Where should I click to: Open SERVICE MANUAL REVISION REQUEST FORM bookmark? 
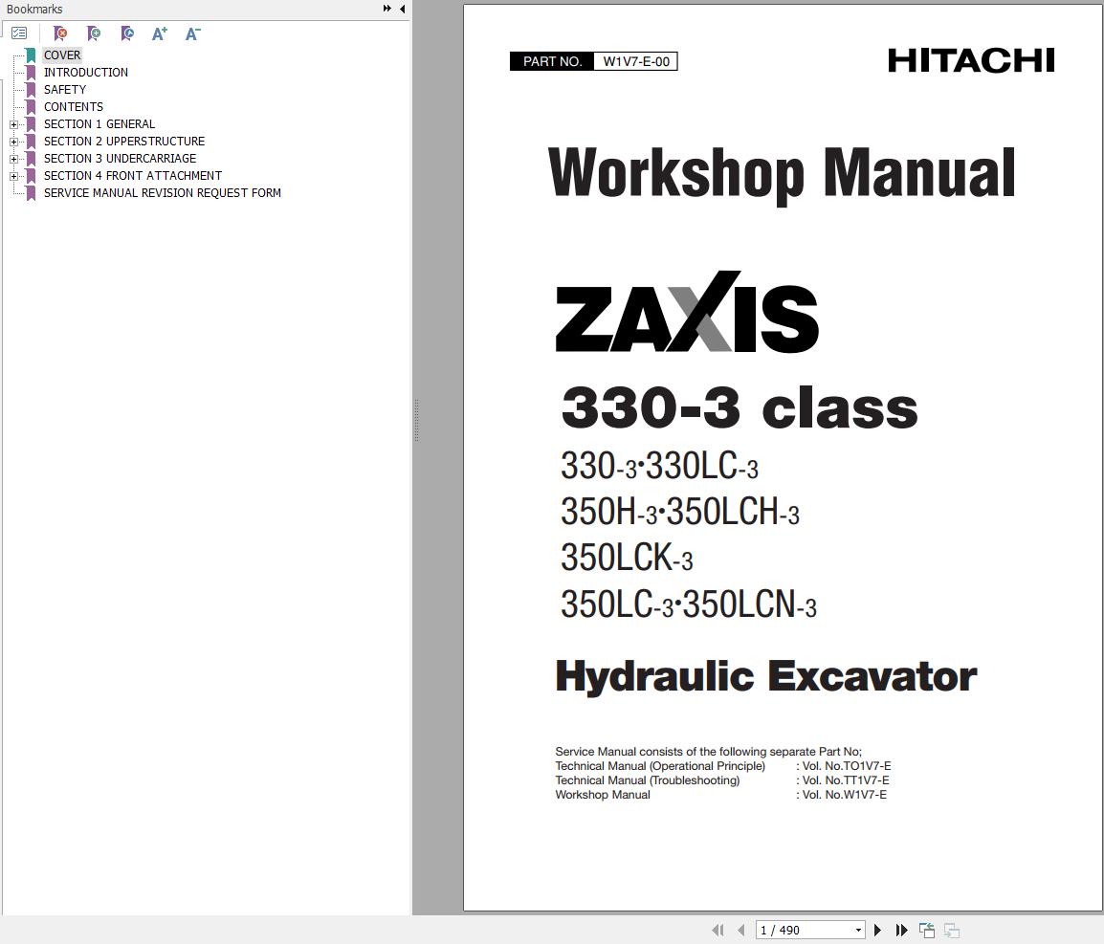[x=163, y=192]
